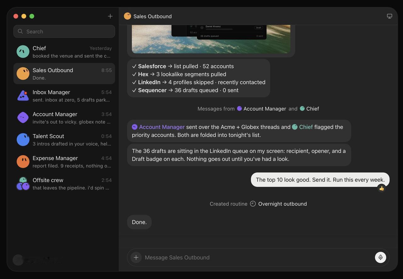
Task: Click the 'Hex → 3 lookalike segments pulled' line
Action: 179,74
